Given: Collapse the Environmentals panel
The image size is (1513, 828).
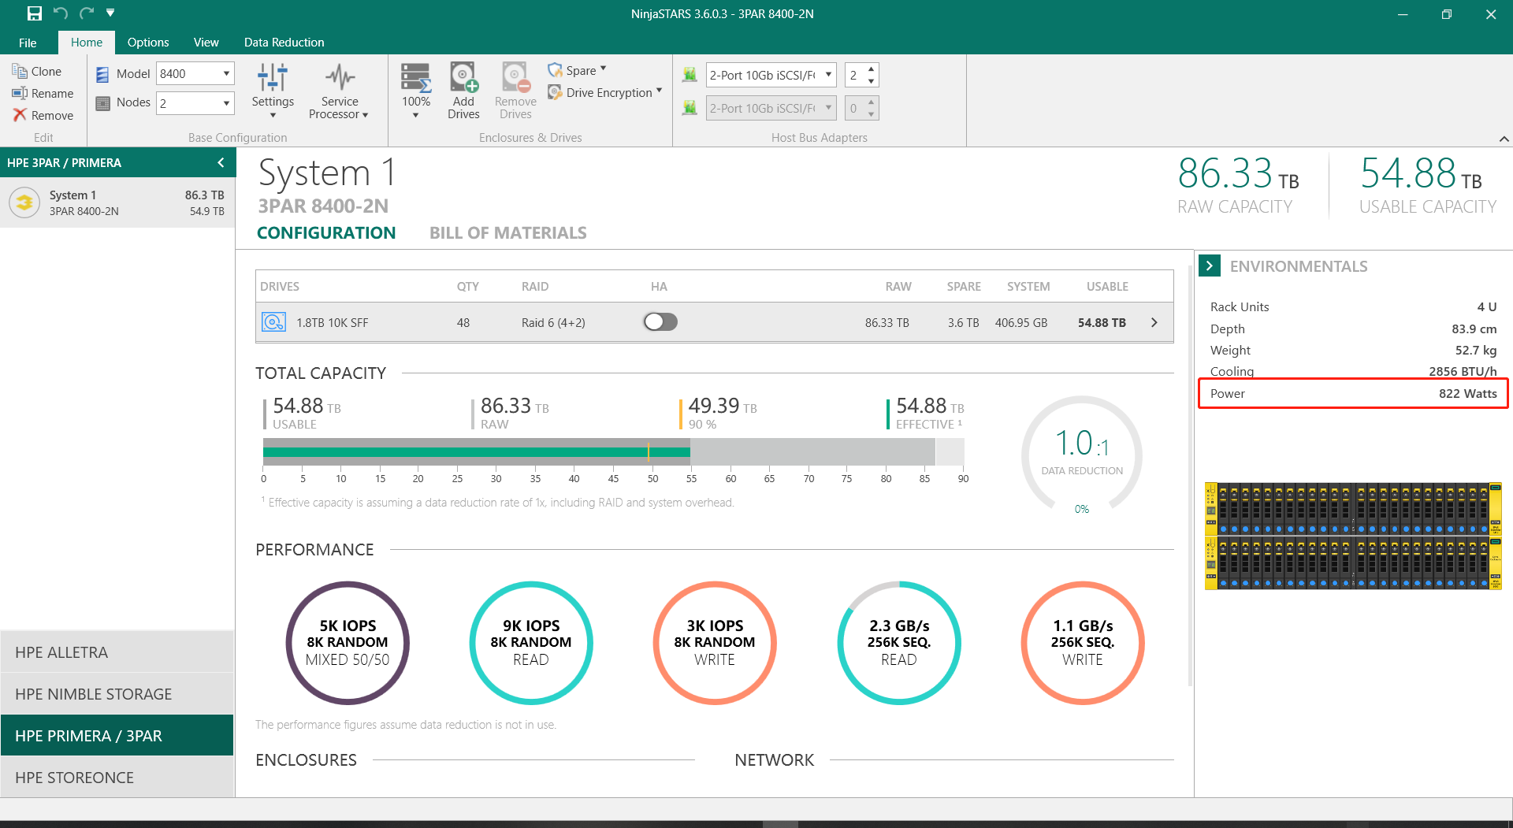Looking at the screenshot, I should pyautogui.click(x=1209, y=266).
